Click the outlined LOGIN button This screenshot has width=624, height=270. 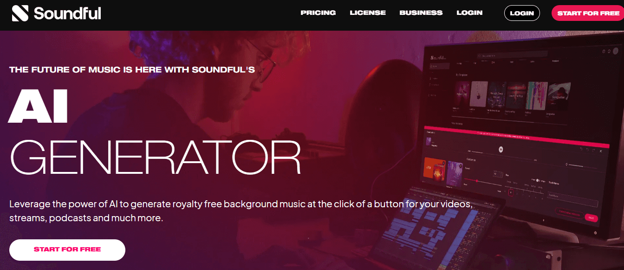(522, 13)
